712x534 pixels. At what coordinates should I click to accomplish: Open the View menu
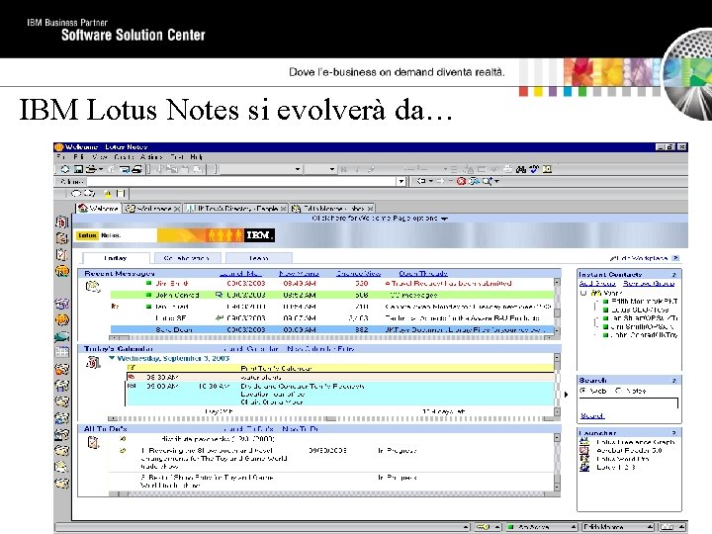tap(100, 157)
